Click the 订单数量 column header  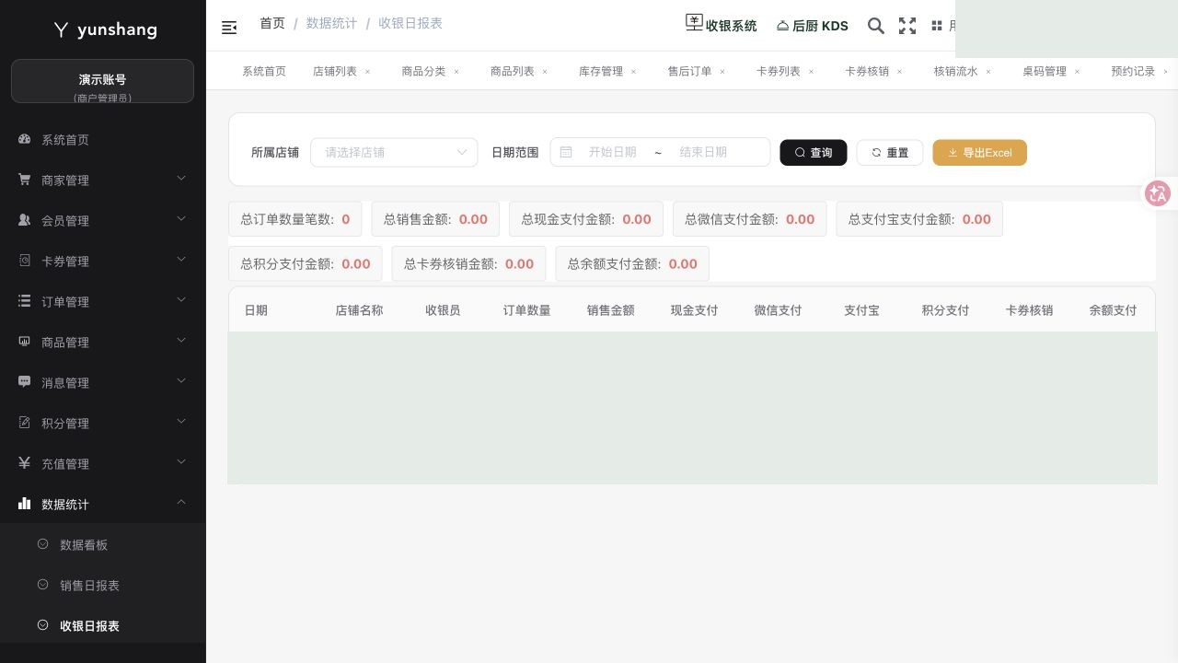pyautogui.click(x=526, y=310)
